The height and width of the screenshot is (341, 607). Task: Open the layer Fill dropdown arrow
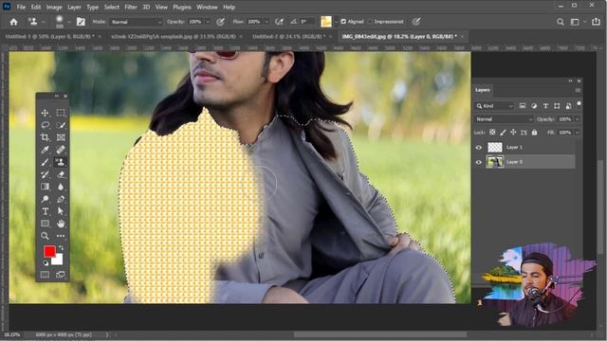tap(578, 133)
